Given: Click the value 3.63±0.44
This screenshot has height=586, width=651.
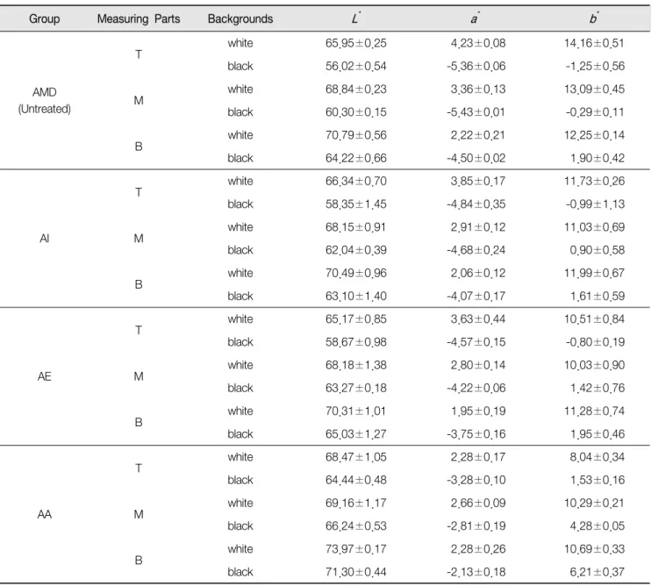Looking at the screenshot, I should point(478,319).
